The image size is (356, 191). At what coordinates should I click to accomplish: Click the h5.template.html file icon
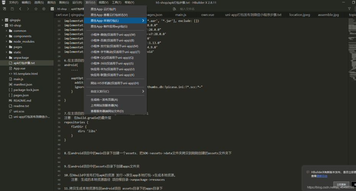click(10, 74)
